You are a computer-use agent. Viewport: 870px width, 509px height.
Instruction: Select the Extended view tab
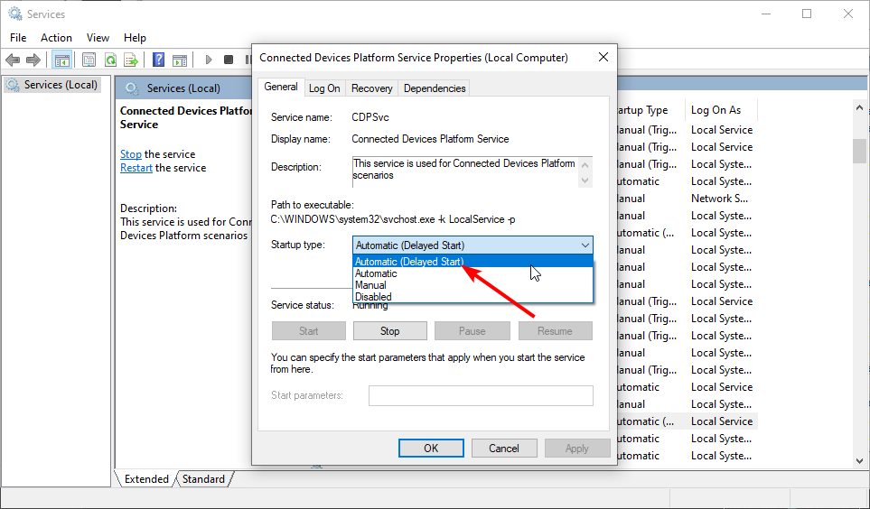coord(146,479)
